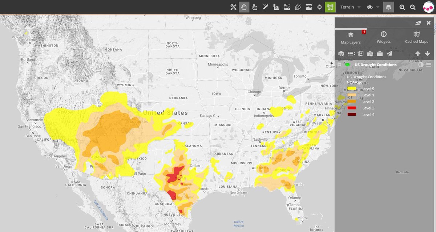The width and height of the screenshot is (436, 232).
Task: Open the Cached Maps tab
Action: point(416,37)
